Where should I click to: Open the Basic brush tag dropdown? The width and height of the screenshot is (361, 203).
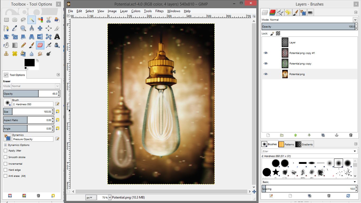355,182
